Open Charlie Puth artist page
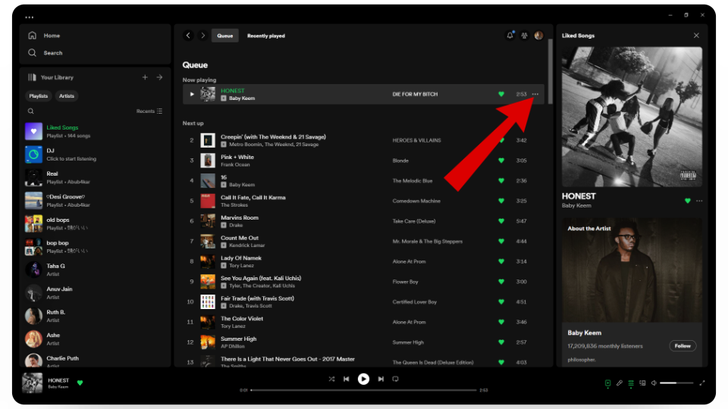The width and height of the screenshot is (728, 409). point(94,360)
